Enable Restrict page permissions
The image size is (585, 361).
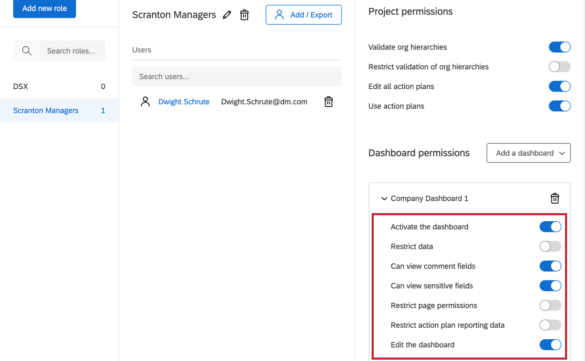(550, 305)
